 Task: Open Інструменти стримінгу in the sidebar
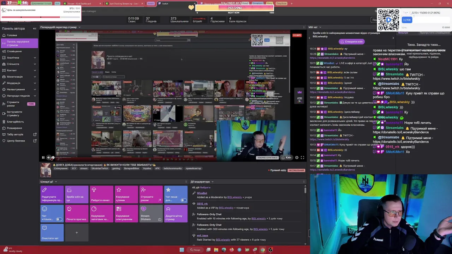(x=19, y=114)
